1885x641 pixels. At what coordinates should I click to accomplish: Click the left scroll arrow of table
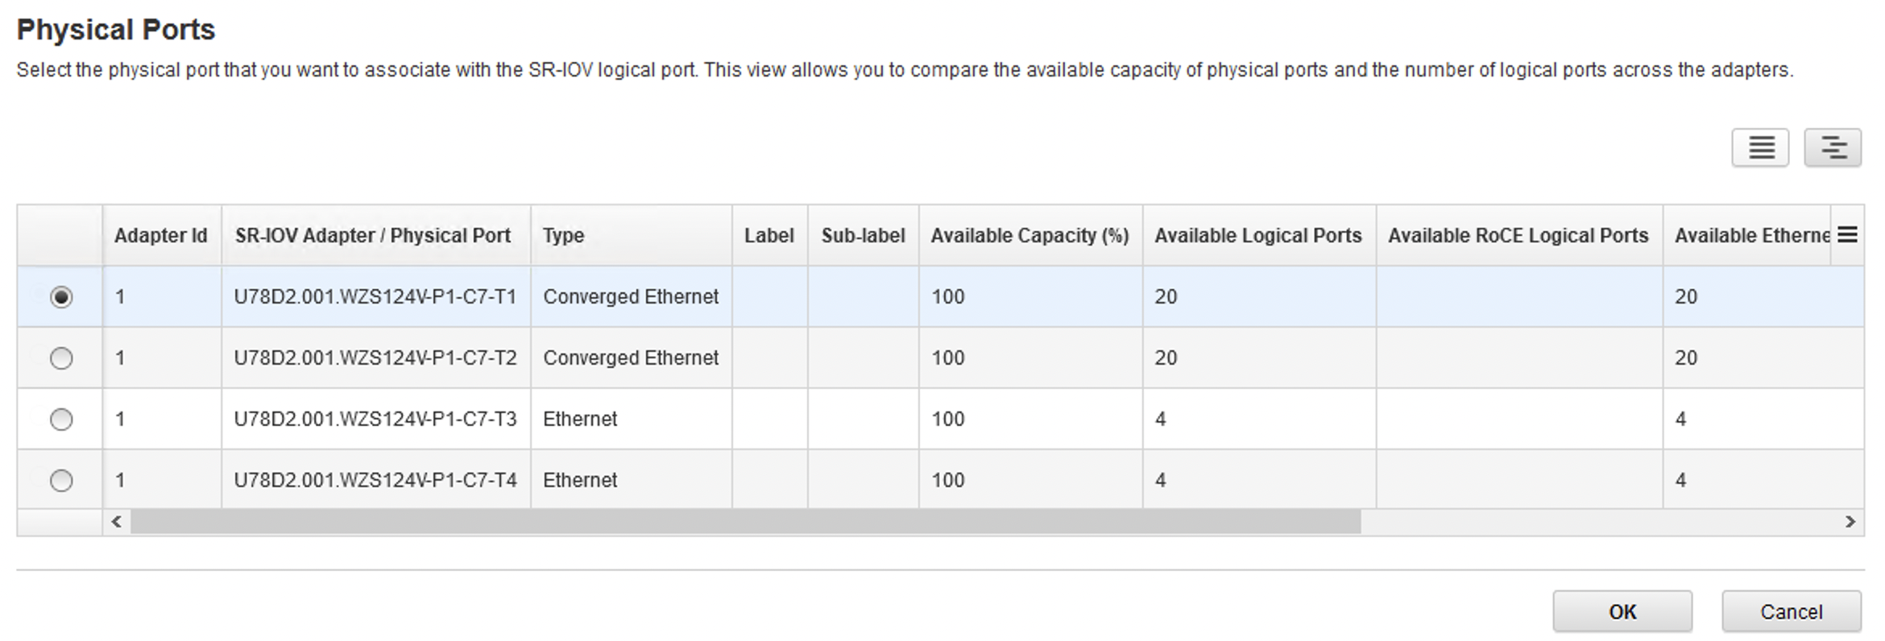click(x=117, y=522)
